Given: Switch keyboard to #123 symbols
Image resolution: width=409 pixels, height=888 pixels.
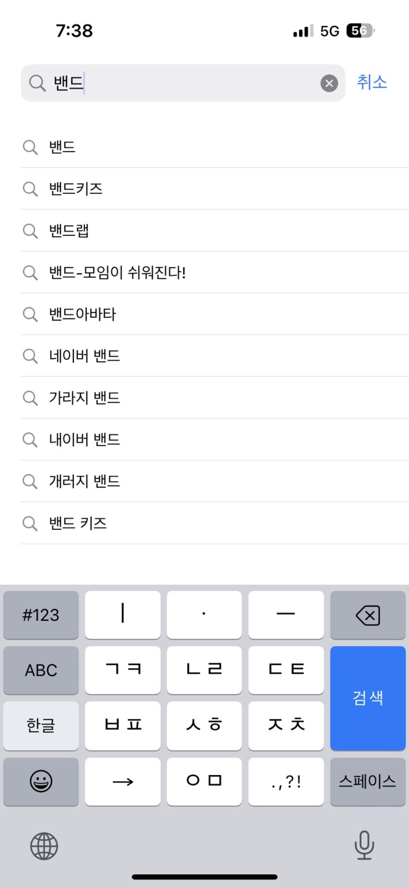Looking at the screenshot, I should pyautogui.click(x=41, y=615).
